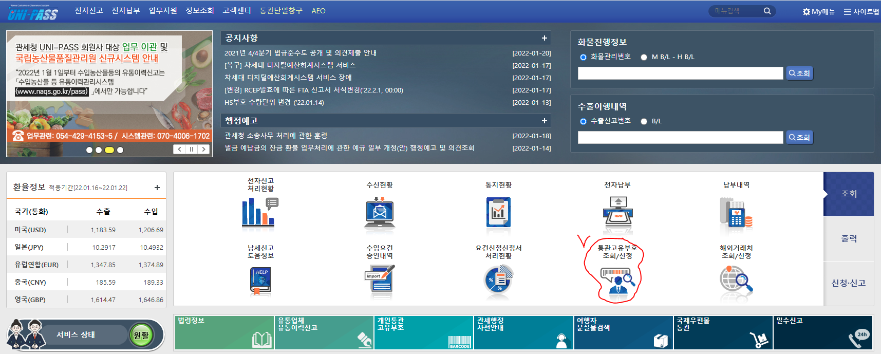This screenshot has height=354, width=881.
Task: Switch to the 신청·신고 side tab
Action: (x=849, y=283)
